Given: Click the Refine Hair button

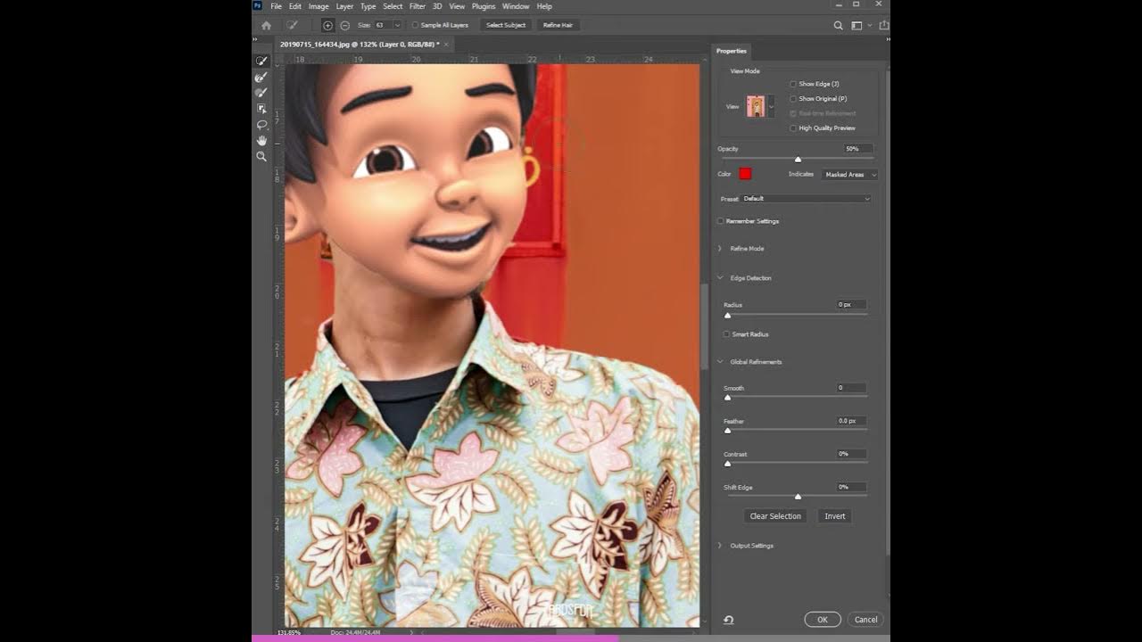Looking at the screenshot, I should 558,25.
